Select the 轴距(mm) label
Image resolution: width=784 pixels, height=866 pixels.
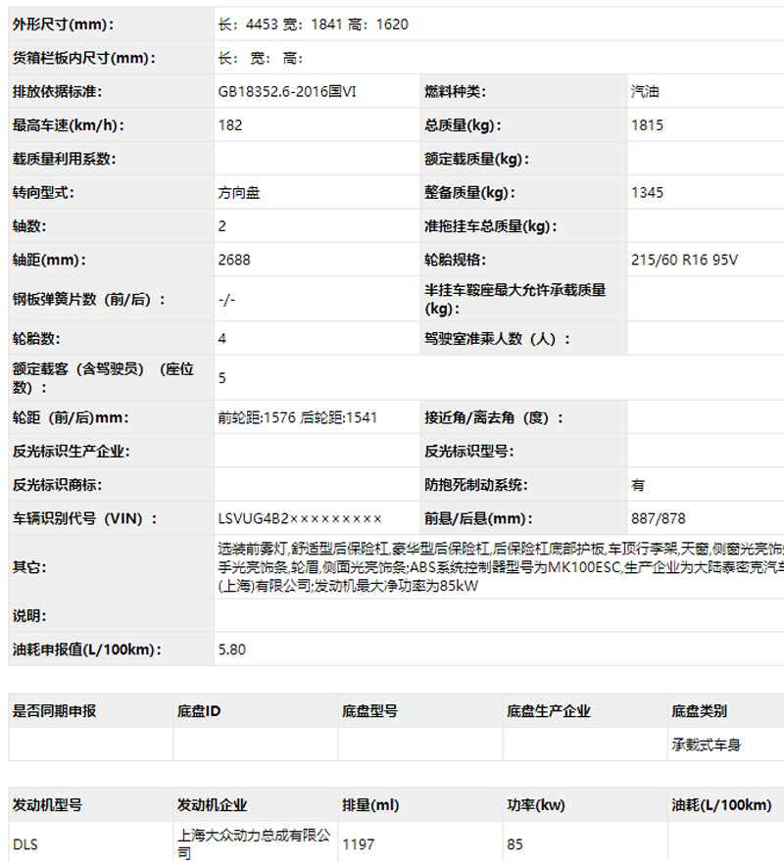point(49,260)
